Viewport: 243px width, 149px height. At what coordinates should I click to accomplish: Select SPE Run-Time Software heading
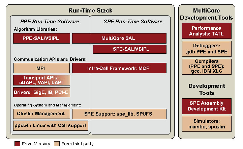[x=133, y=21]
